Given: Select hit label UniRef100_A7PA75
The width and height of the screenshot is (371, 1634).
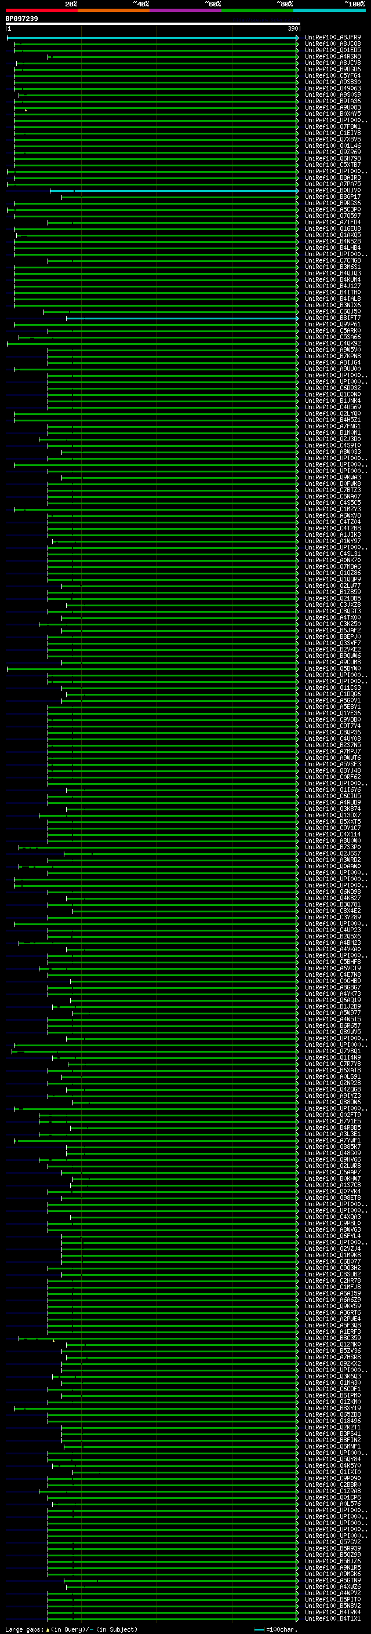Looking at the screenshot, I should (332, 184).
